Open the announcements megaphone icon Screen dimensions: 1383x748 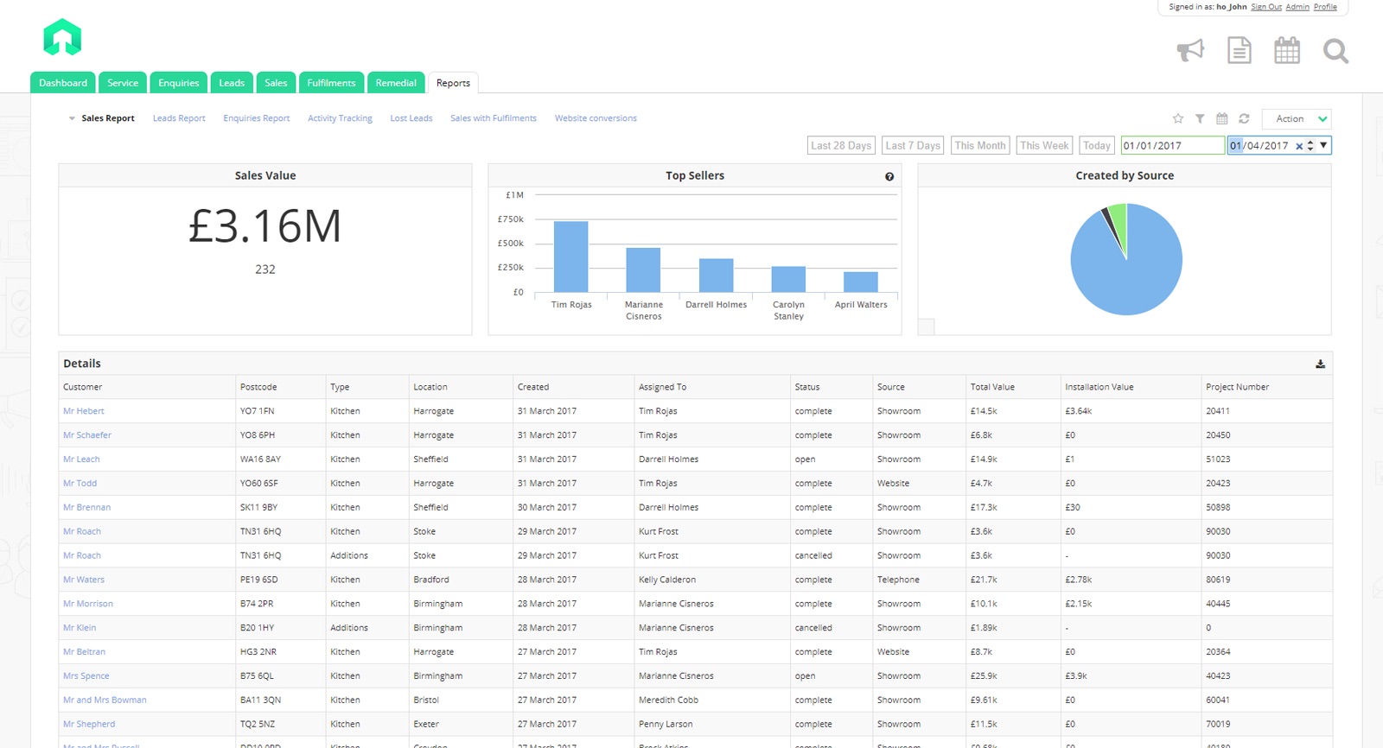point(1190,50)
